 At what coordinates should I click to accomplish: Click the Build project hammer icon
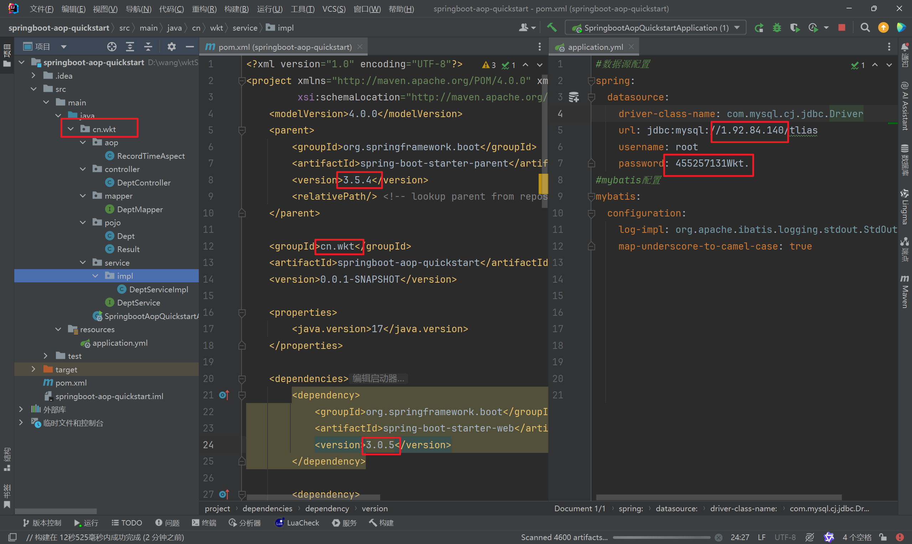pyautogui.click(x=551, y=27)
